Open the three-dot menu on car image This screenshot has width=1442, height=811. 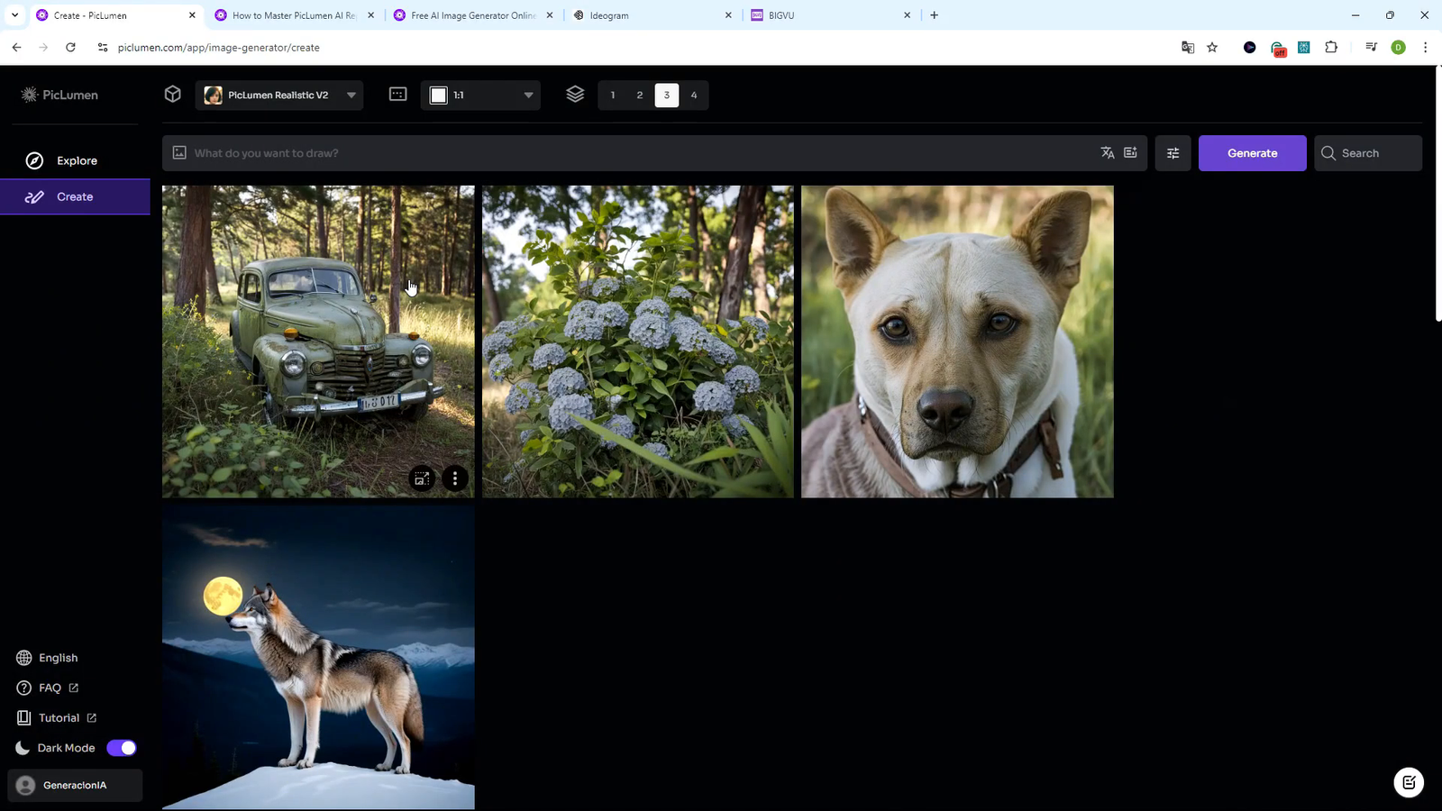click(x=455, y=478)
